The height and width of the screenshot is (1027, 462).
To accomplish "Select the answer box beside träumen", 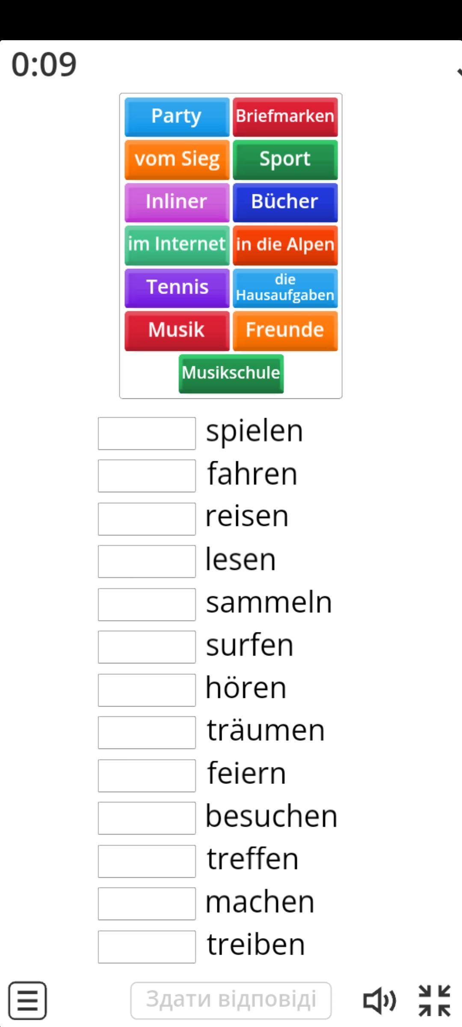I will click(x=147, y=733).
